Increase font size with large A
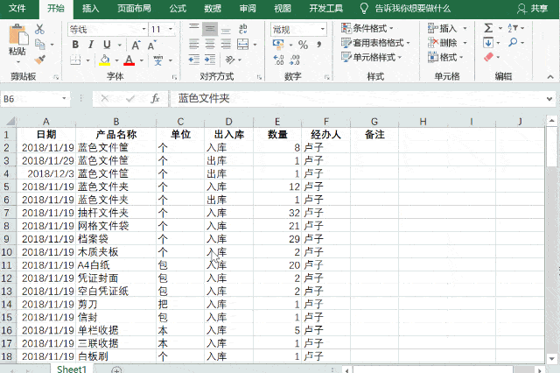560x373 pixels. (x=136, y=45)
